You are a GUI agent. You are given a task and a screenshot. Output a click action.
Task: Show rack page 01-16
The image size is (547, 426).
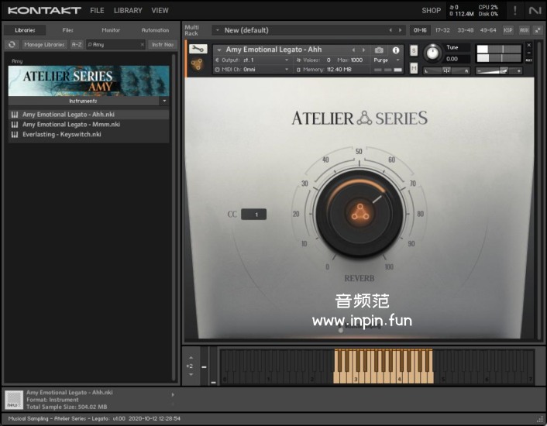[420, 30]
